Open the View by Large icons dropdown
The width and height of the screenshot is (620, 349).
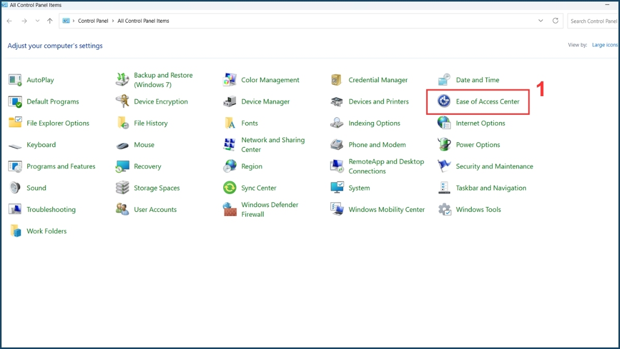(605, 45)
